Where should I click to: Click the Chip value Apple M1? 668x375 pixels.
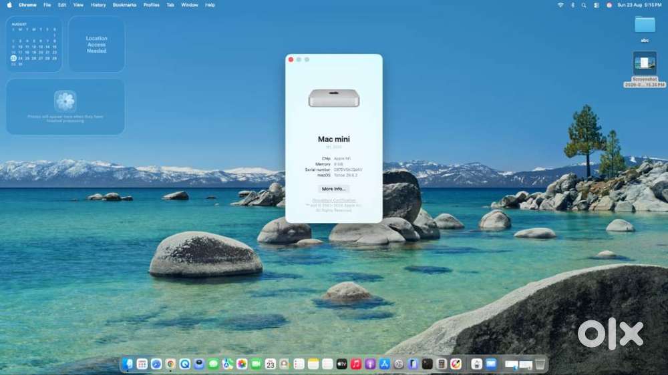[342, 158]
